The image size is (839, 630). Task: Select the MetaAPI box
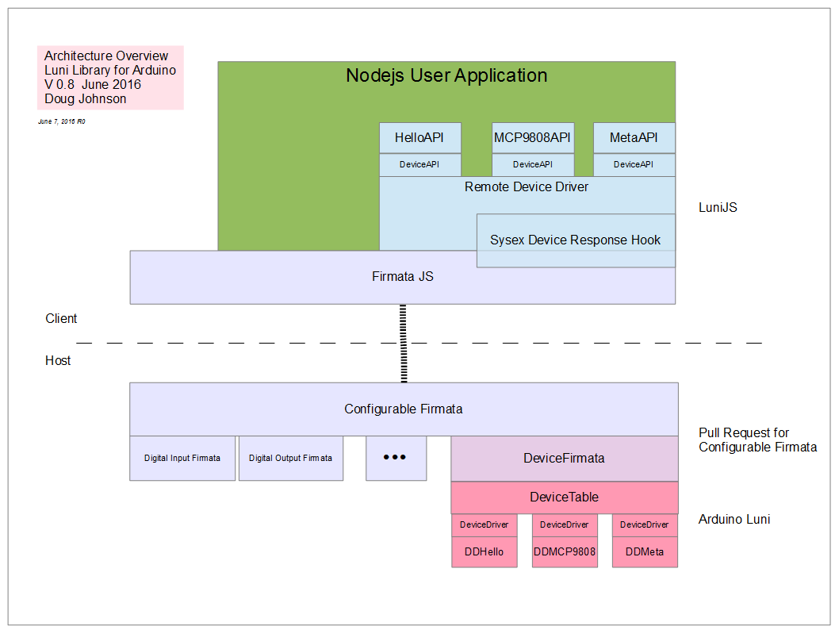point(634,138)
